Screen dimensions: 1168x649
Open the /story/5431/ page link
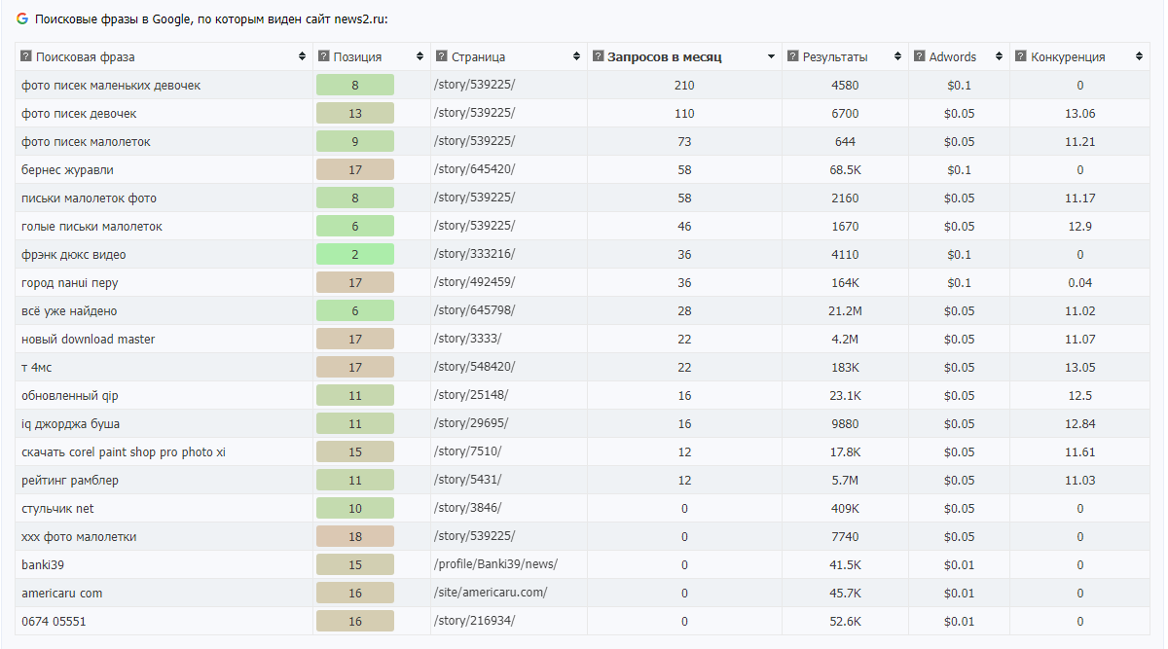pos(468,480)
